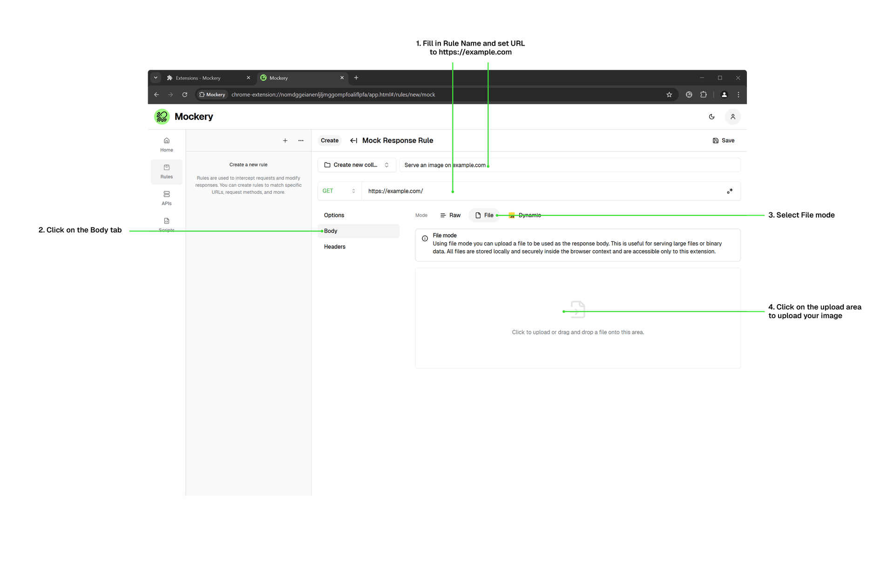This screenshot has width=894, height=566.
Task: Select Dynamic mode
Action: [525, 215]
